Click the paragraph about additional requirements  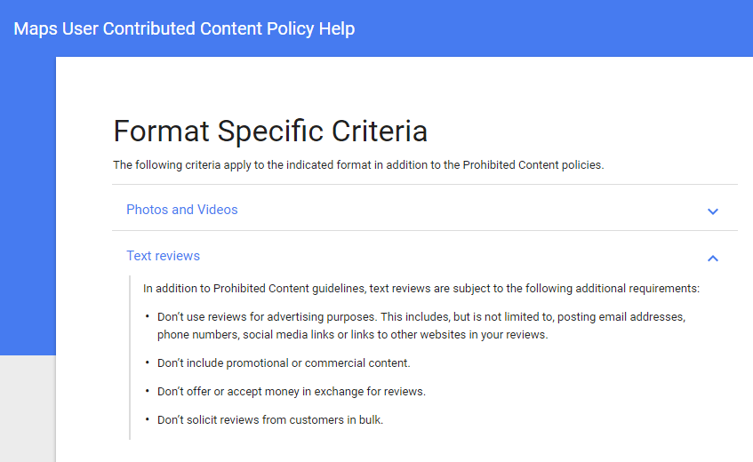point(421,289)
